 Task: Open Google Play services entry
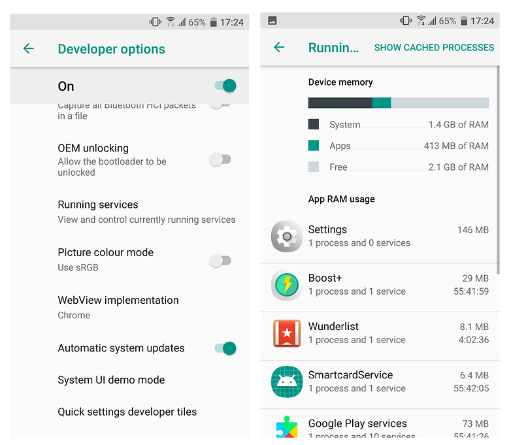380,424
